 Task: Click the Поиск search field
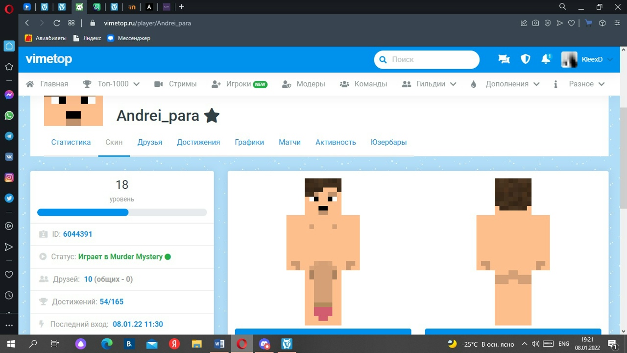coord(431,59)
